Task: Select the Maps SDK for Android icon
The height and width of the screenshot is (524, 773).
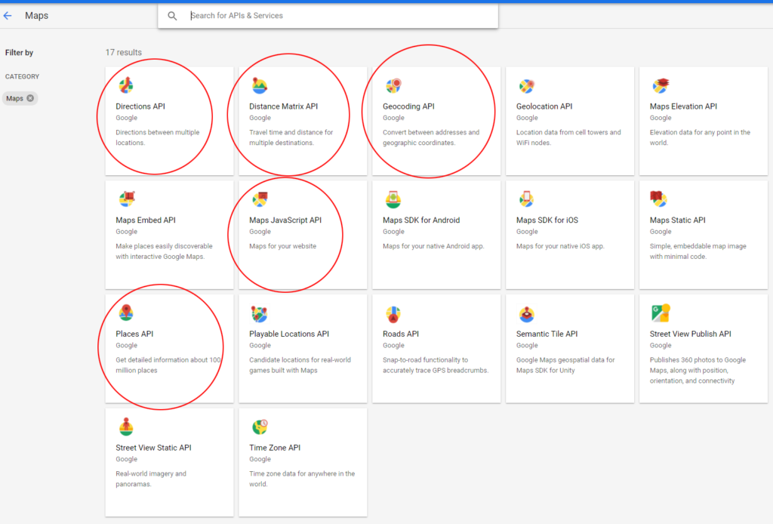Action: [392, 199]
